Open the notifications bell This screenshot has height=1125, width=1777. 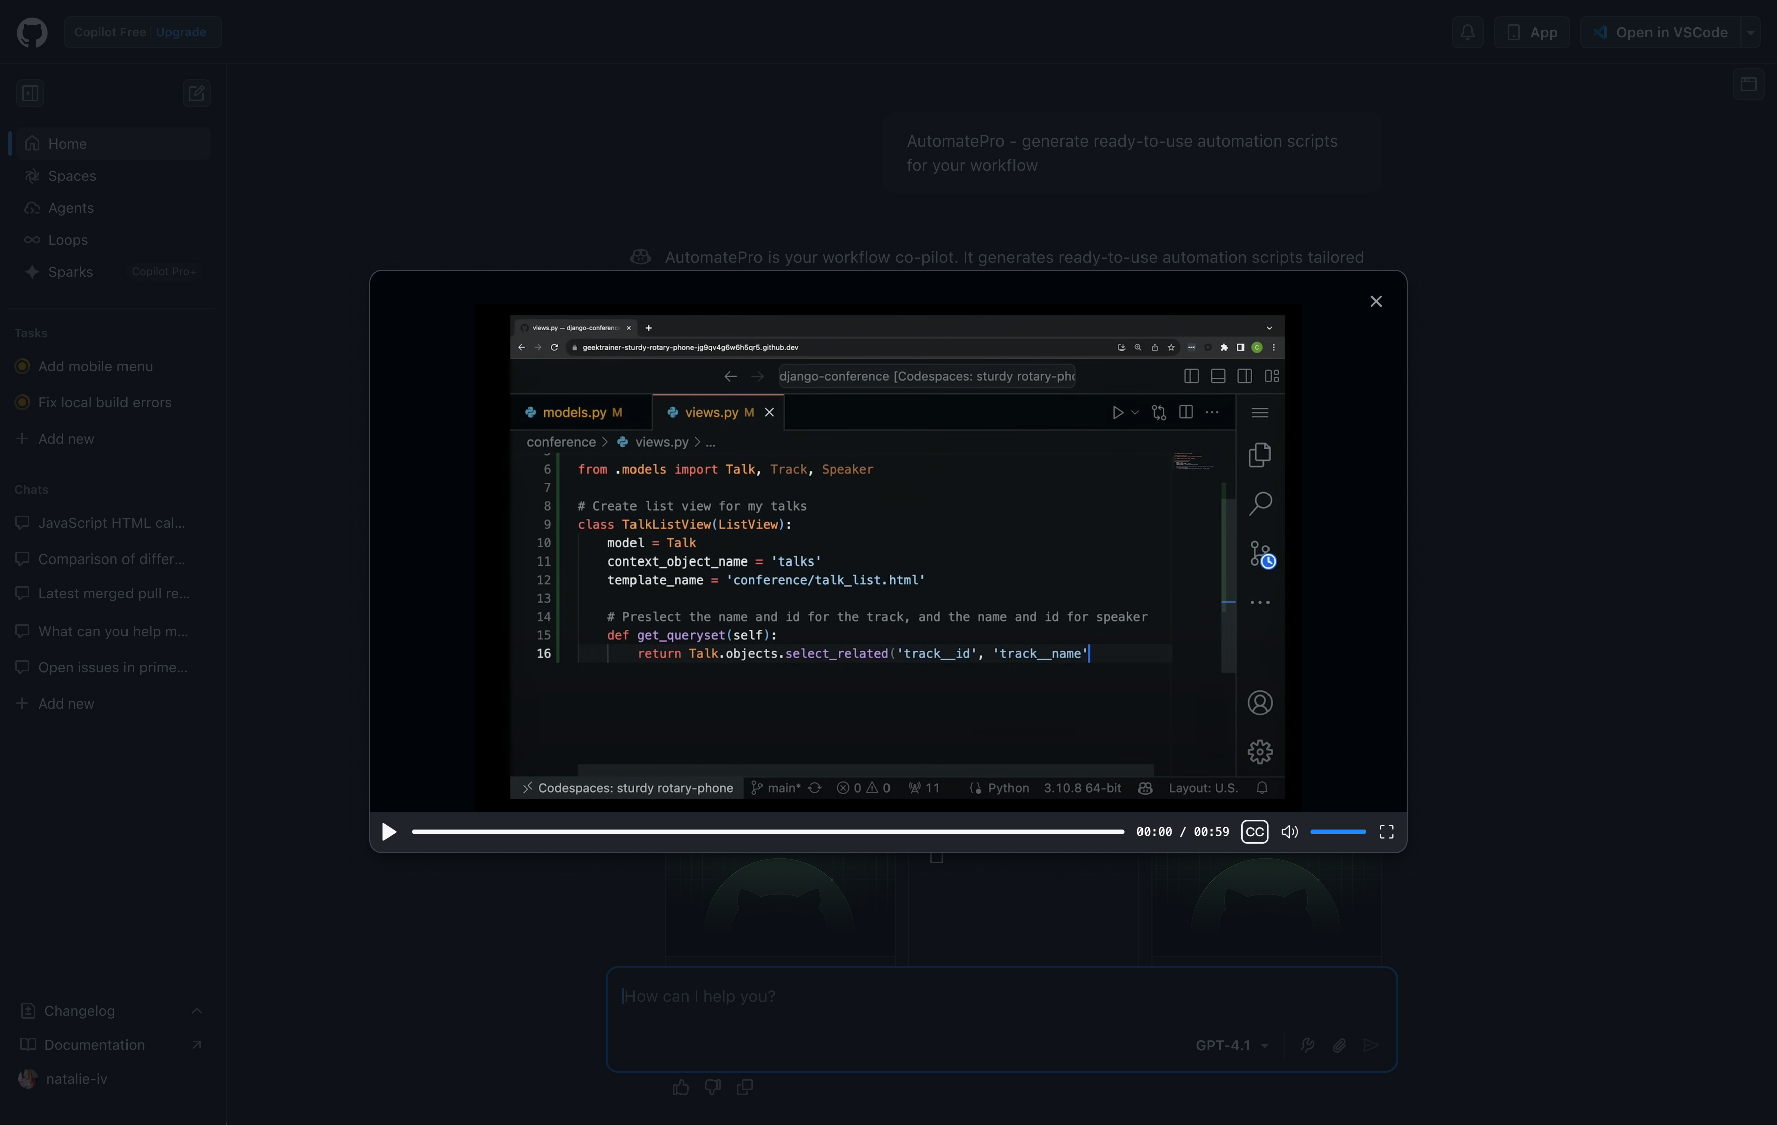pyautogui.click(x=1467, y=32)
